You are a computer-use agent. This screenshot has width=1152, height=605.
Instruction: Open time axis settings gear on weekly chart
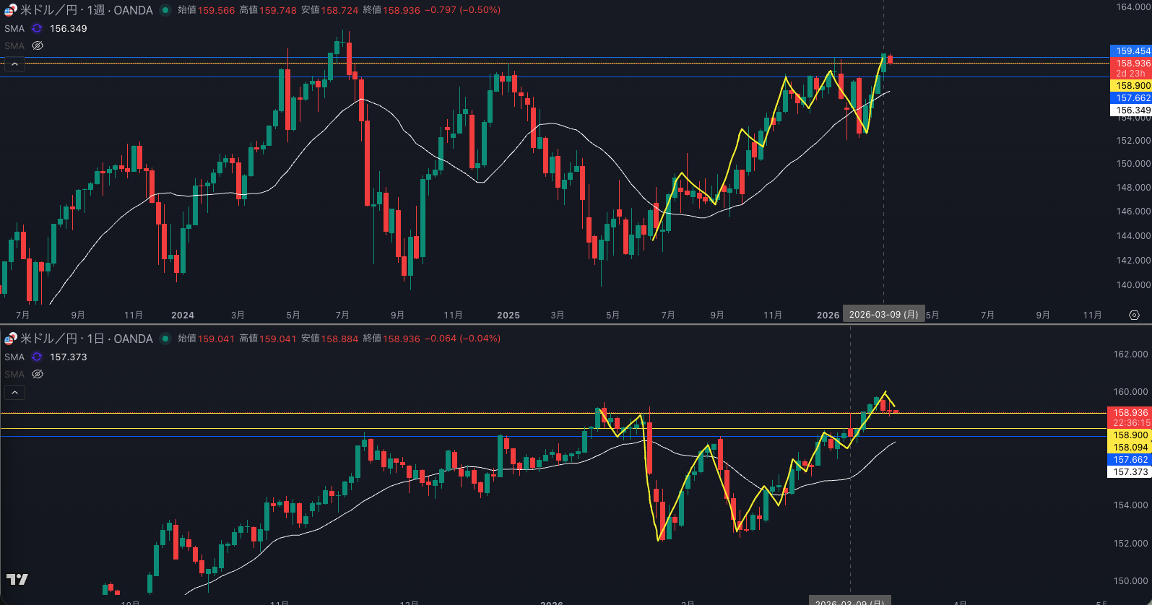pos(1134,315)
